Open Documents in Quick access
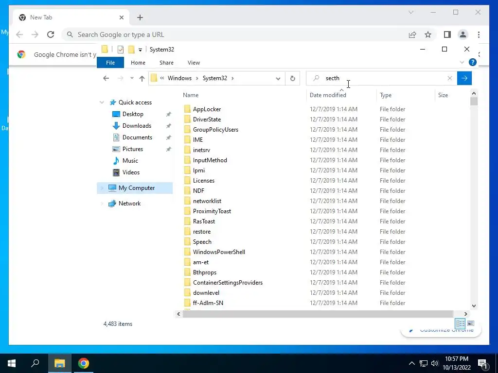The height and width of the screenshot is (373, 498). [137, 137]
